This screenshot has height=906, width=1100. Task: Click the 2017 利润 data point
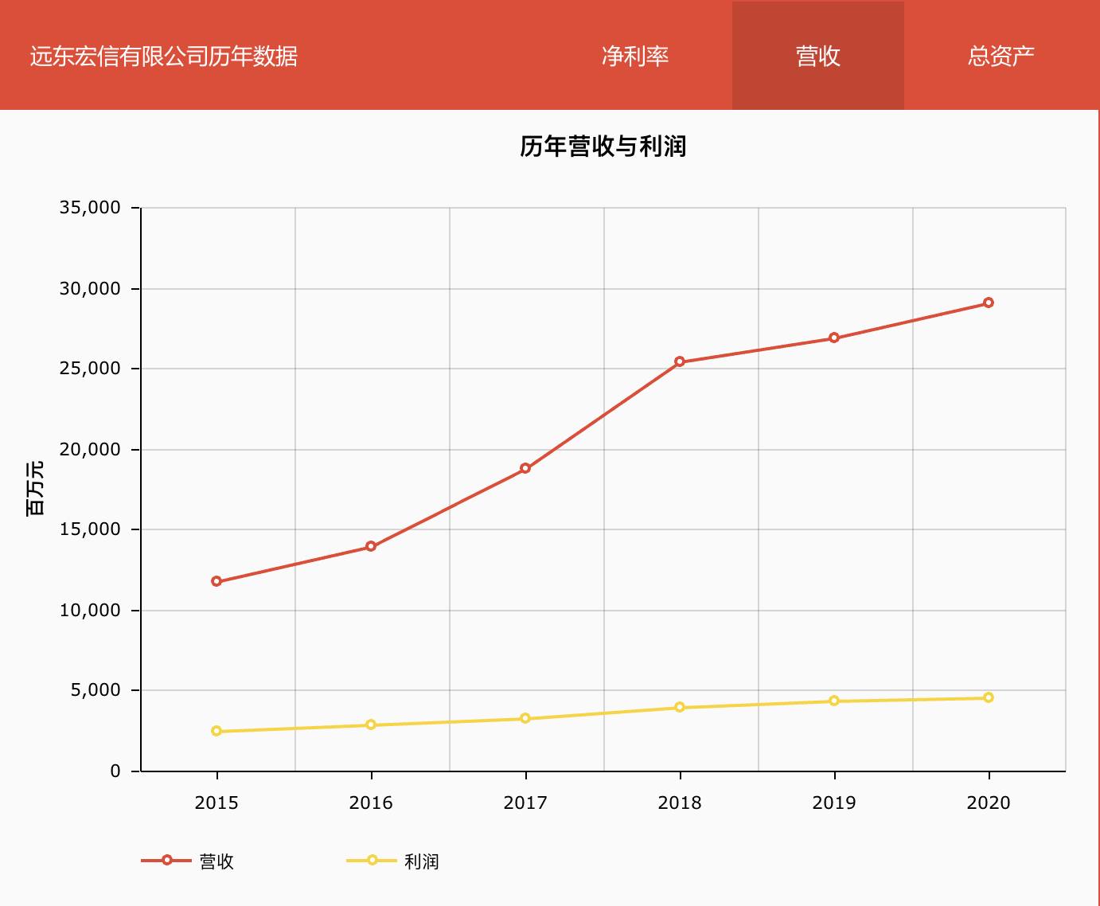pyautogui.click(x=525, y=718)
